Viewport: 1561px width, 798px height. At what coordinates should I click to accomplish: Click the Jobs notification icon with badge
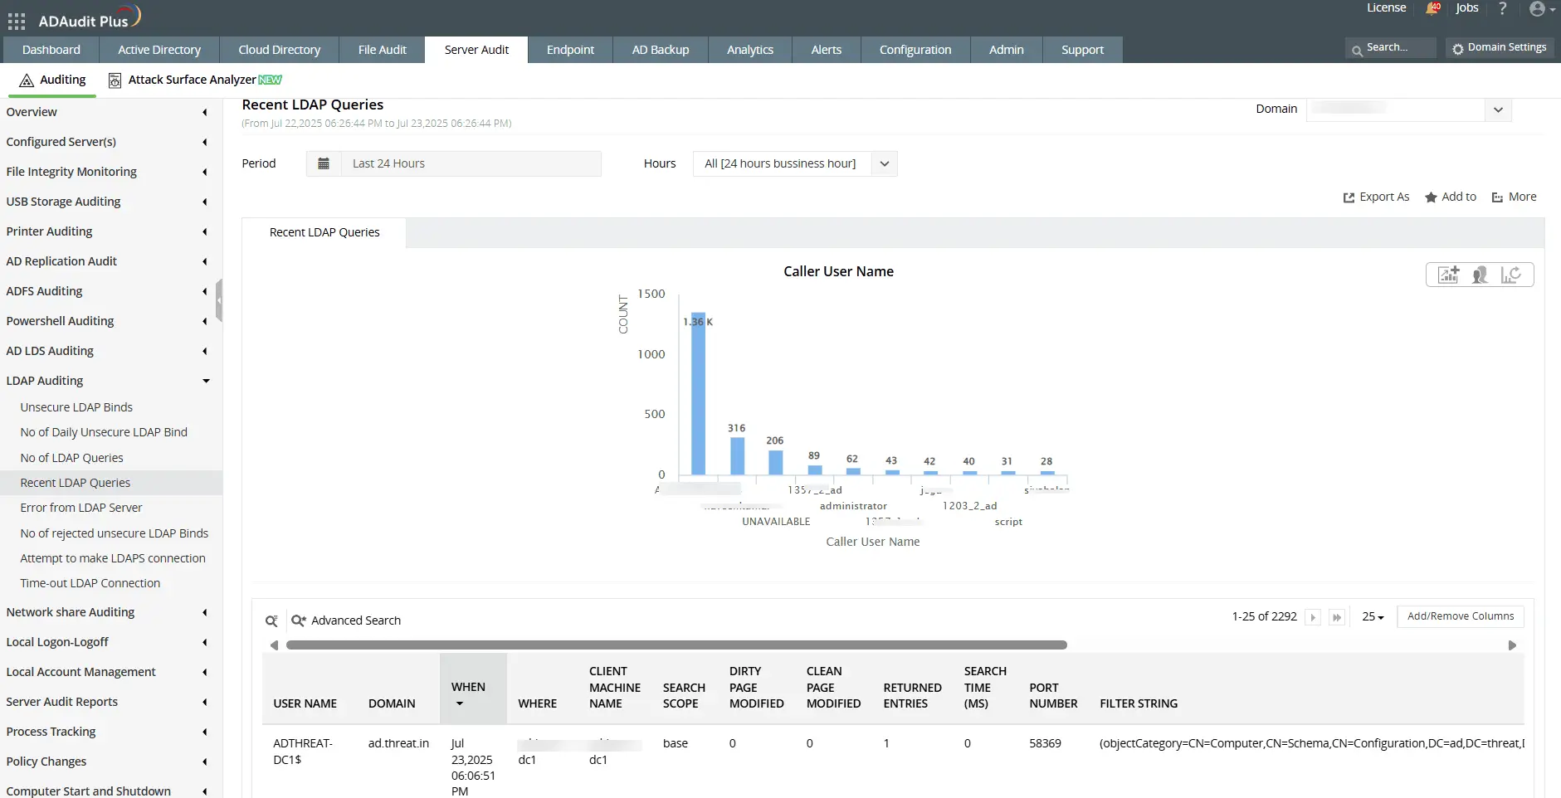tap(1432, 9)
